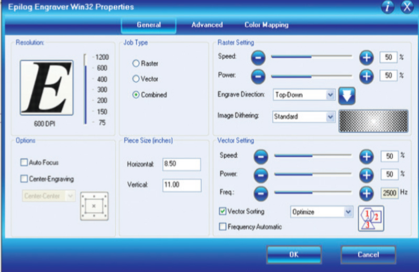Screen dimensions: 419x272
Task: Switch to the Advanced tab
Action: pyautogui.click(x=207, y=25)
